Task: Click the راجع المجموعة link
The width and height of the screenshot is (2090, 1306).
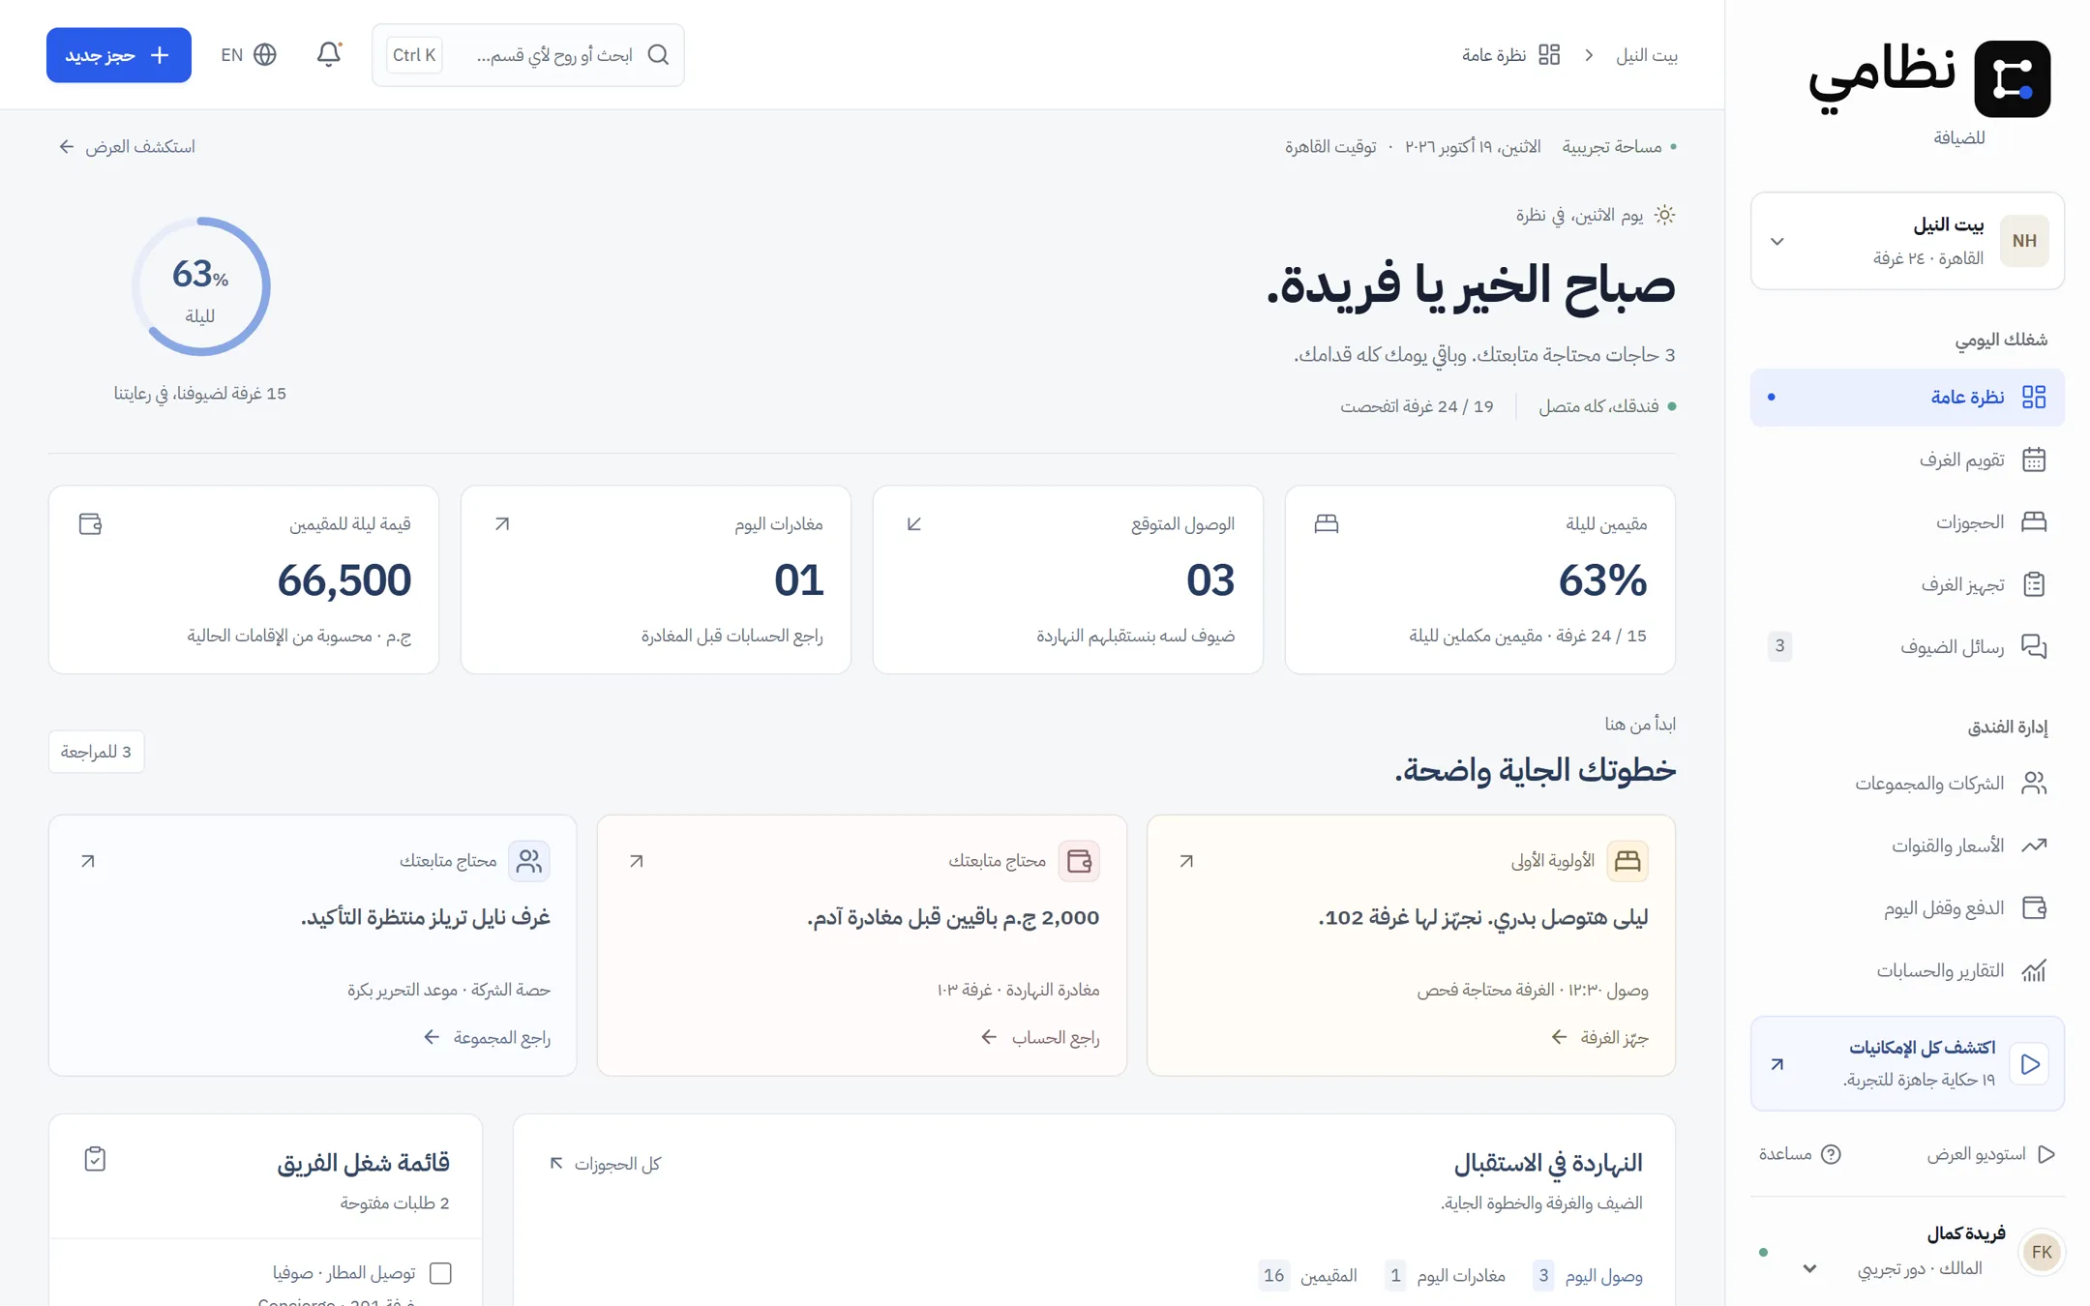Action: pos(487,1037)
